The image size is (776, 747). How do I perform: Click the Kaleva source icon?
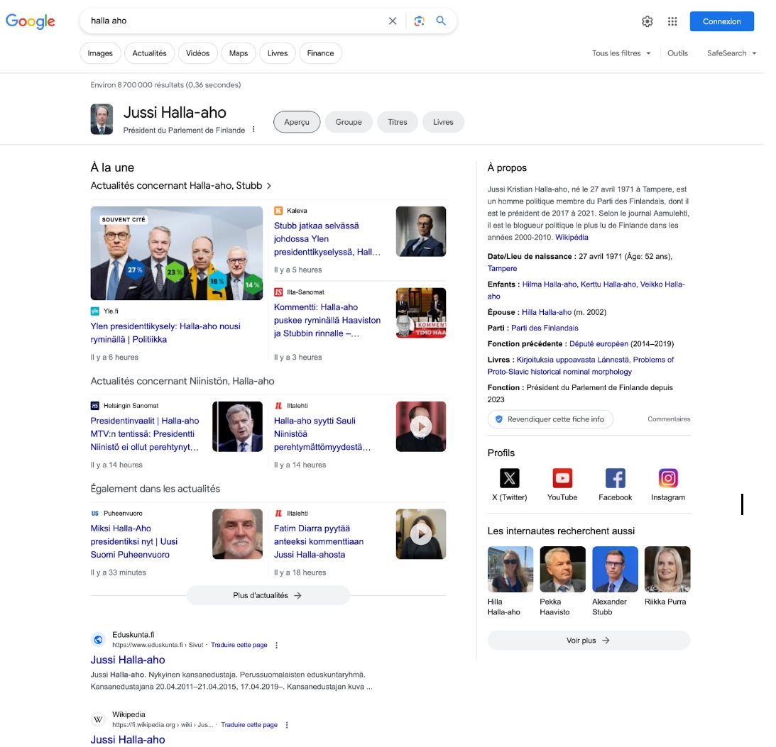(x=278, y=211)
